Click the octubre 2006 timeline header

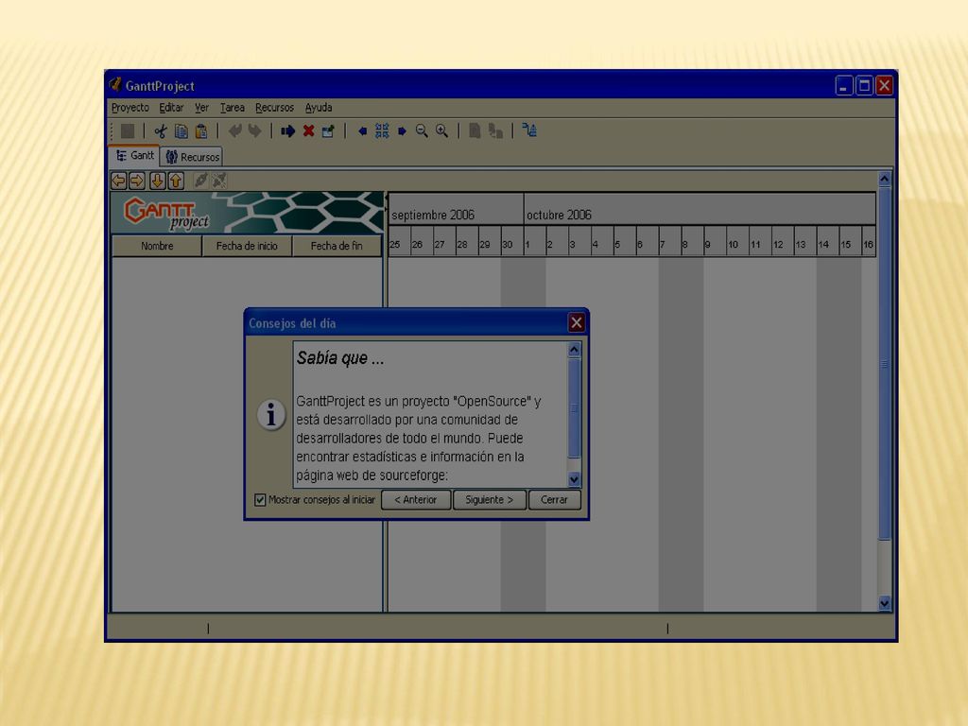pos(700,209)
